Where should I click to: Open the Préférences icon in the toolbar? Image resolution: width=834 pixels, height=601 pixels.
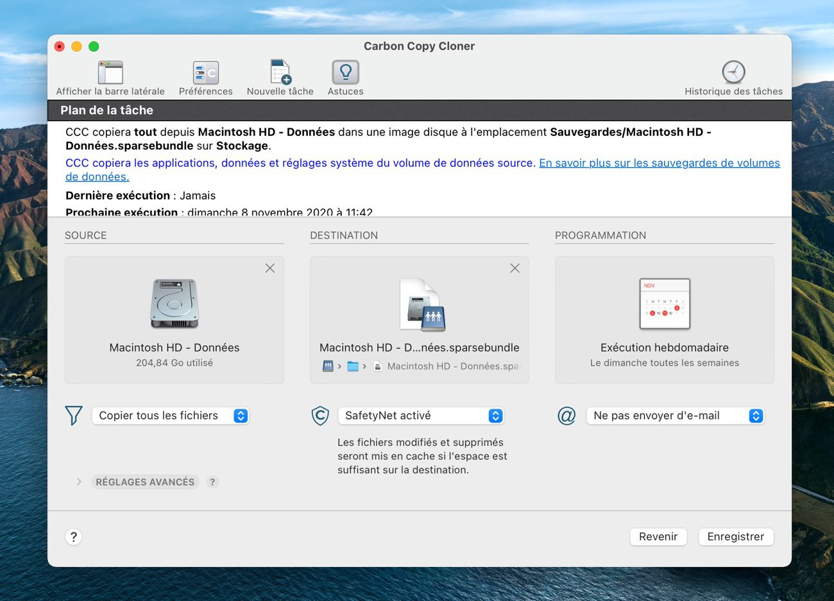(205, 71)
